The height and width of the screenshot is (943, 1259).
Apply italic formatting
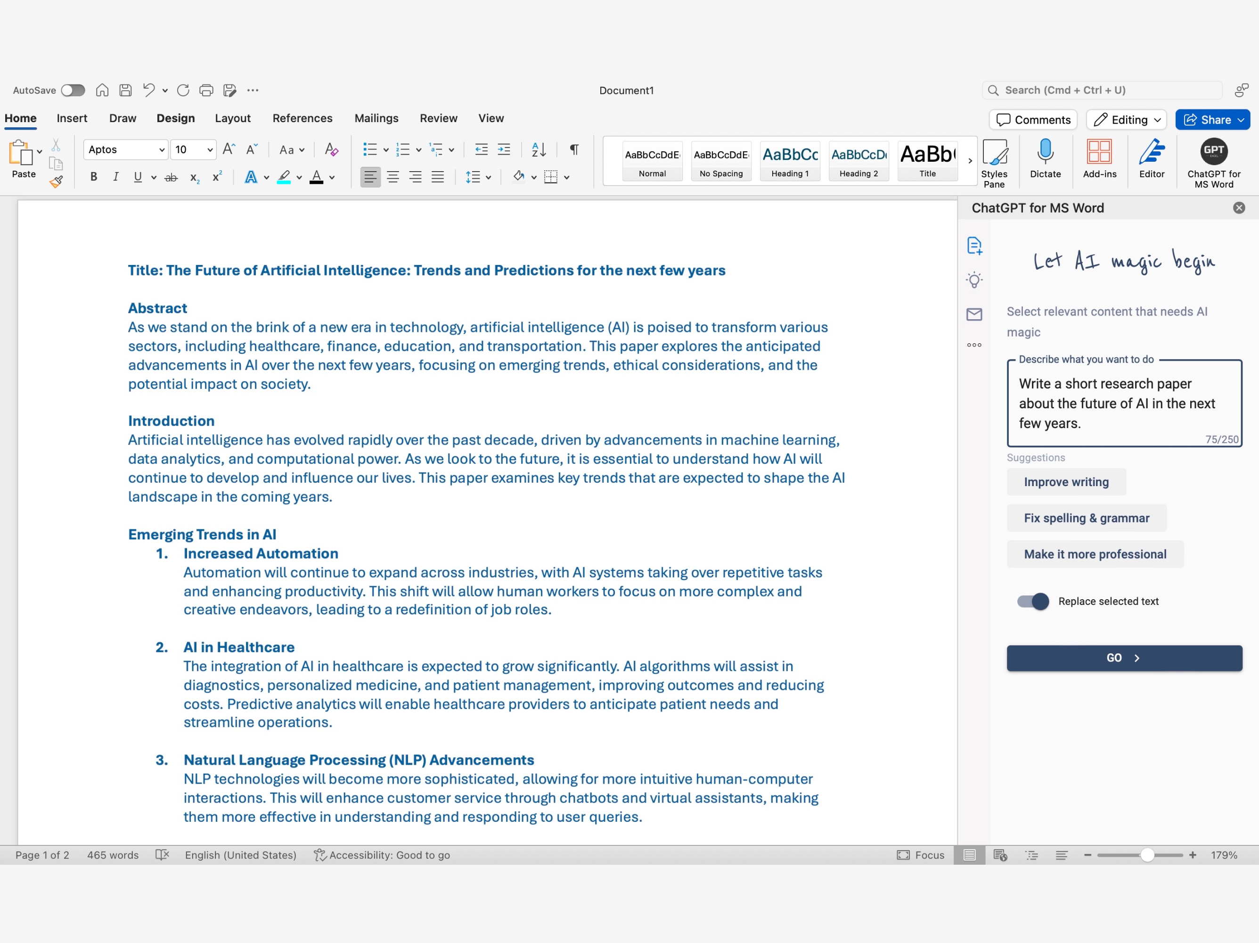tap(116, 177)
